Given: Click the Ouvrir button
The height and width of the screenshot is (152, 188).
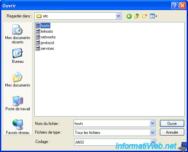Looking at the screenshot, I should click(x=172, y=123).
